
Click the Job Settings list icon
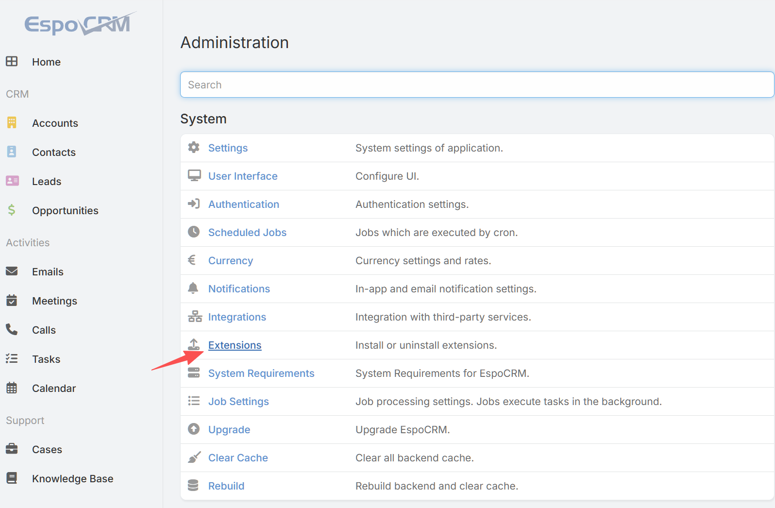pos(194,401)
